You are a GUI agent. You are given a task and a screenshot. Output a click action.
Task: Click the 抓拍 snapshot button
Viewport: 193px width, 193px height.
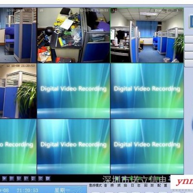122,185
